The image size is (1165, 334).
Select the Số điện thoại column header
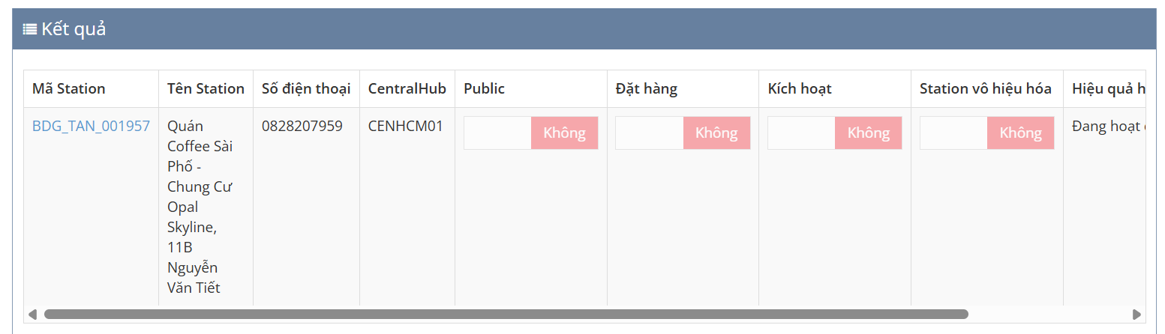[x=306, y=88]
